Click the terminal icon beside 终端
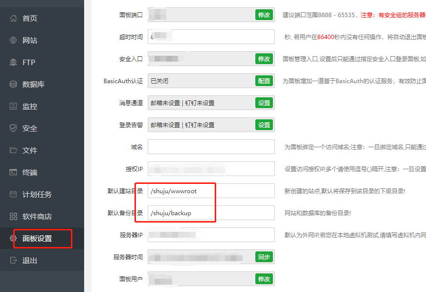This screenshot has width=426, height=292. pyautogui.click(x=13, y=172)
